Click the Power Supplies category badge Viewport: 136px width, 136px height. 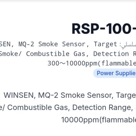[115, 73]
